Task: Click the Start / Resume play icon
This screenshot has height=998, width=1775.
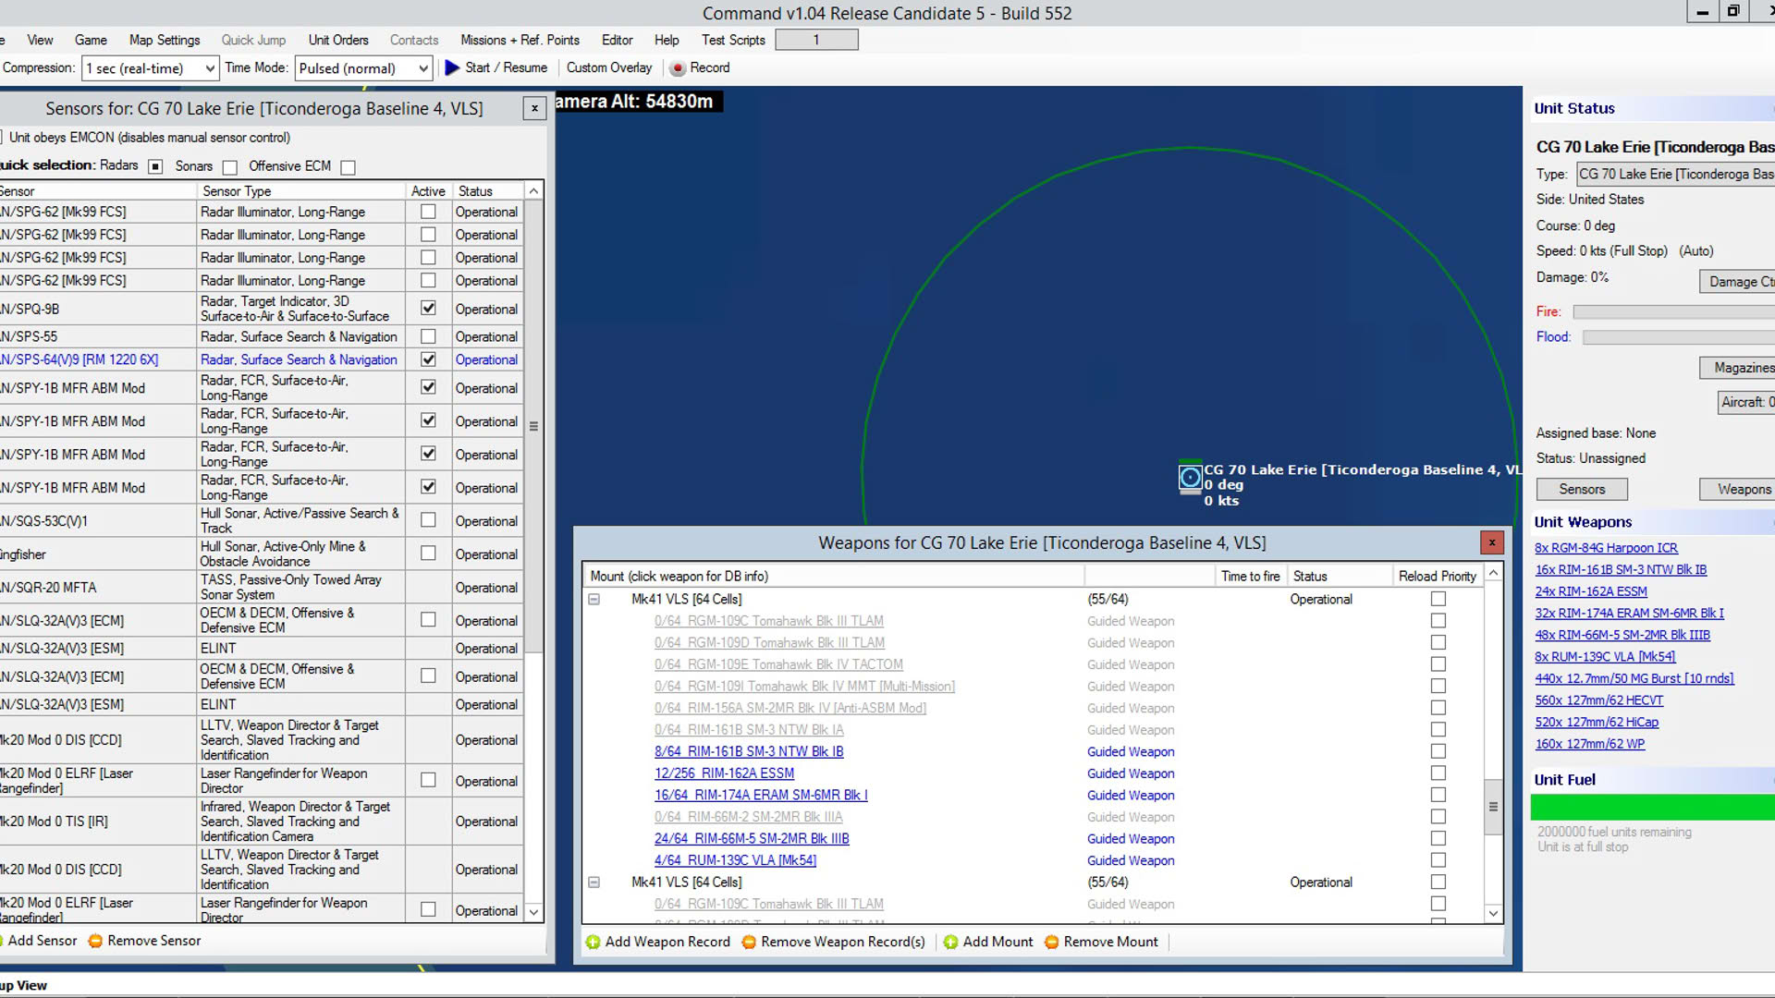Action: [x=452, y=67]
